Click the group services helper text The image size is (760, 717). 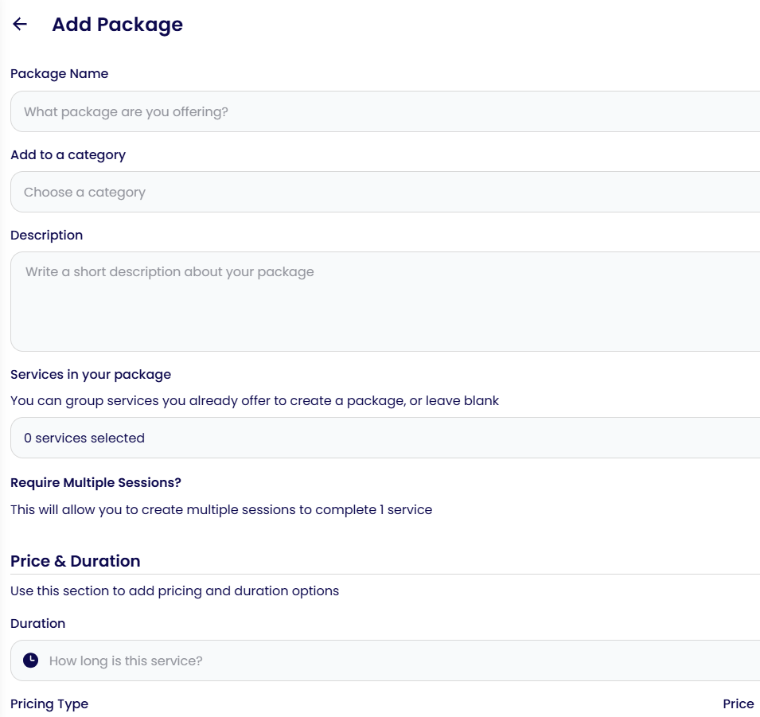pyautogui.click(x=255, y=401)
